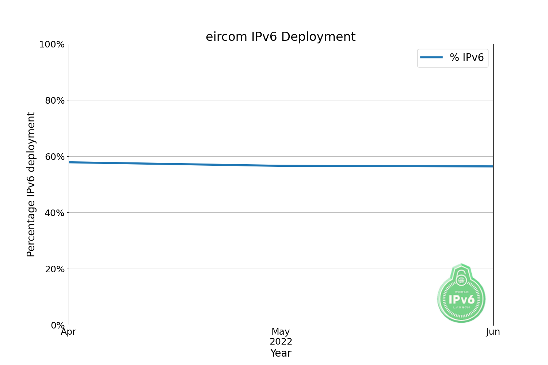Click the 'Year' x-axis label
Image resolution: width=548 pixels, height=365 pixels.
281,353
